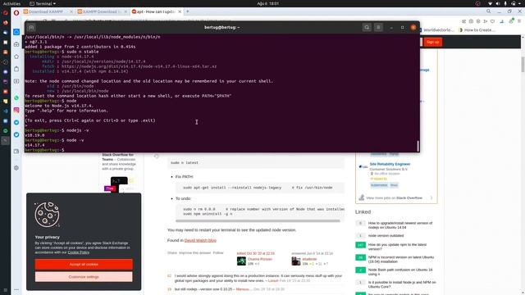Open Opera sidebar shopping bag icon
525x295 pixels.
click(16, 69)
